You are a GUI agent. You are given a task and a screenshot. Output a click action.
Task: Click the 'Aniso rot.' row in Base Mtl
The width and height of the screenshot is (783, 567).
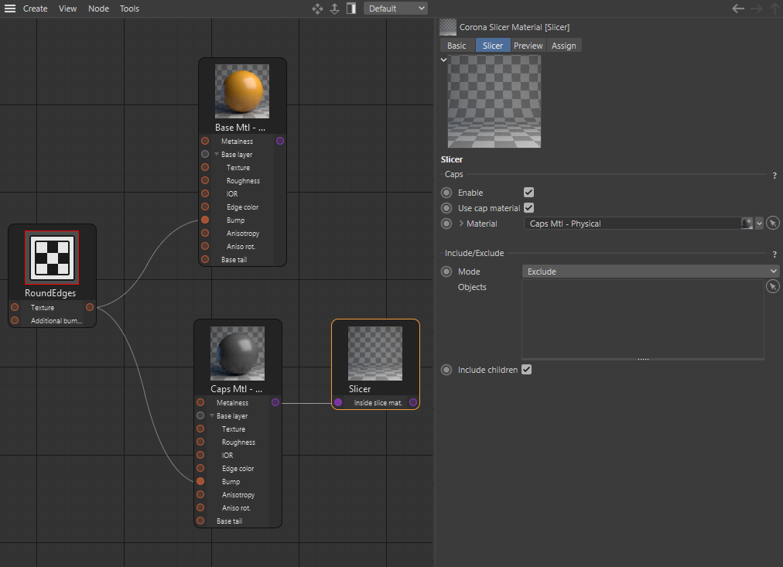242,246
